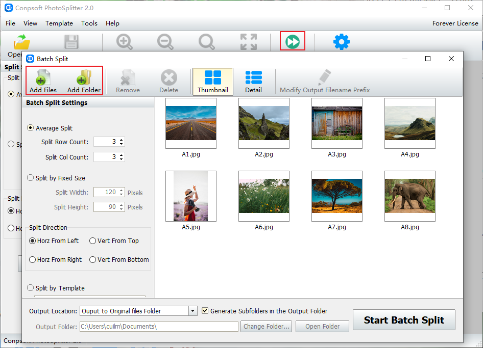Decrease Split Col Count with down arrow
Screen dimensions: 483x348
pos(122,159)
